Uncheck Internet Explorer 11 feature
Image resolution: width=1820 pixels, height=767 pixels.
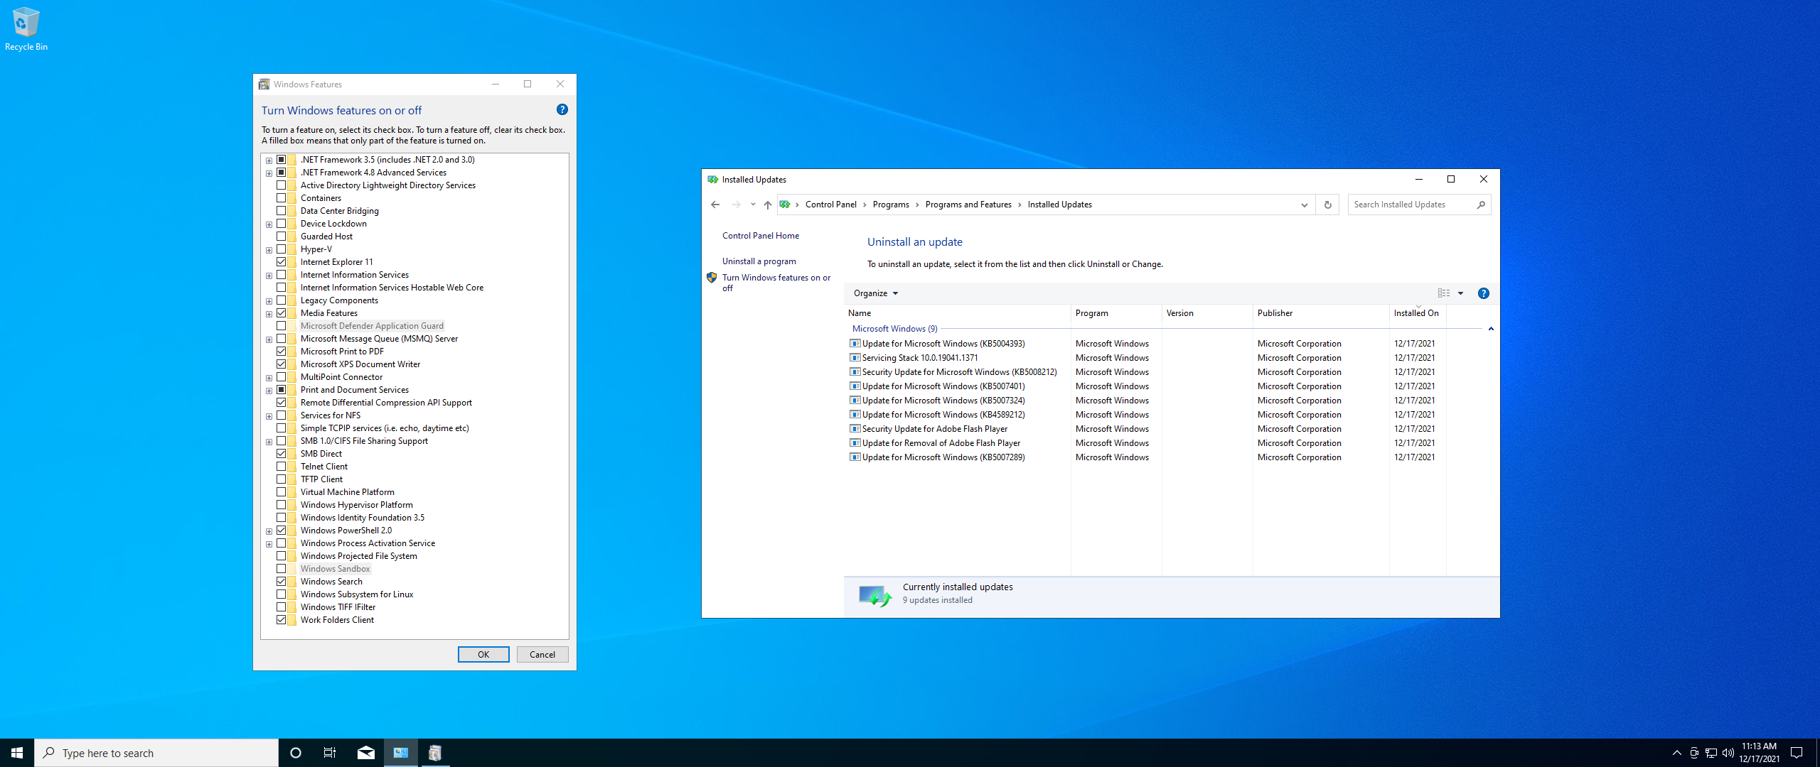pyautogui.click(x=282, y=262)
